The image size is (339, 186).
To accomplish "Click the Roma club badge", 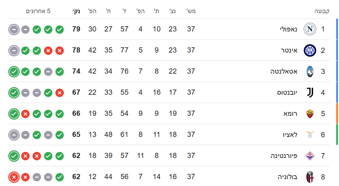I will point(310,114).
